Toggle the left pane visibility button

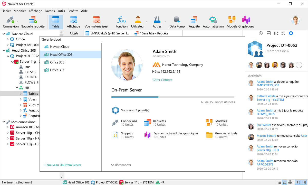coord(298,182)
